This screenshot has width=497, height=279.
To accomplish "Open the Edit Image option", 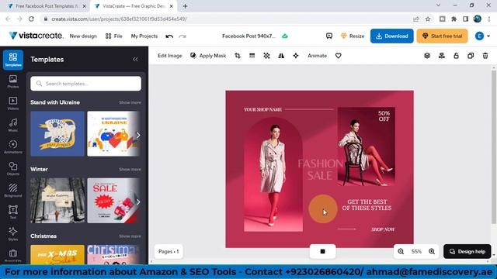I will pyautogui.click(x=170, y=56).
